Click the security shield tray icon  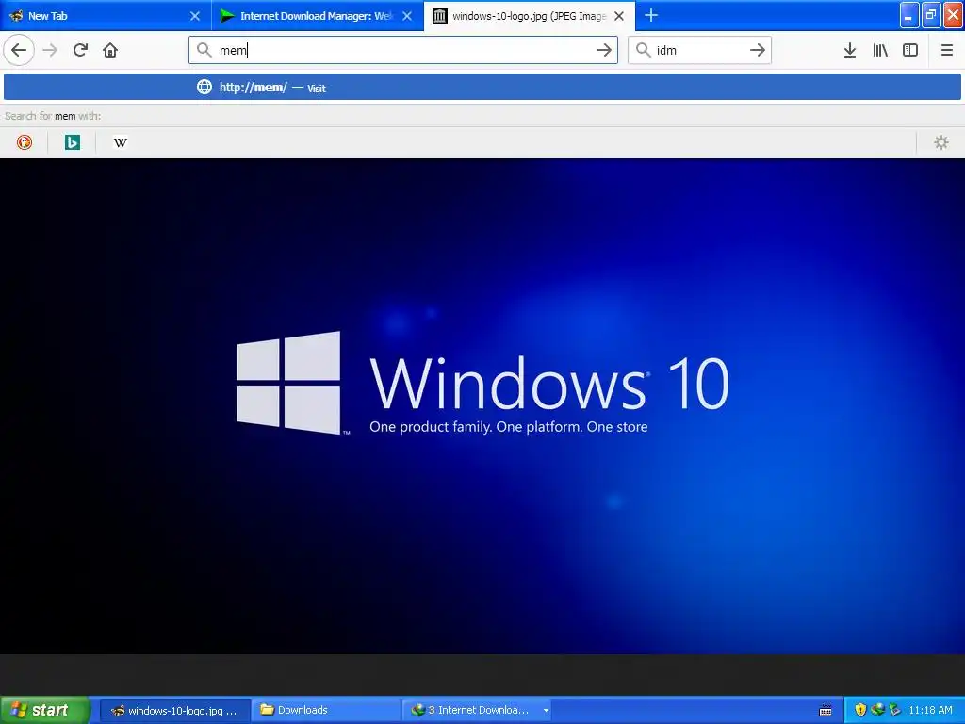[x=860, y=710]
